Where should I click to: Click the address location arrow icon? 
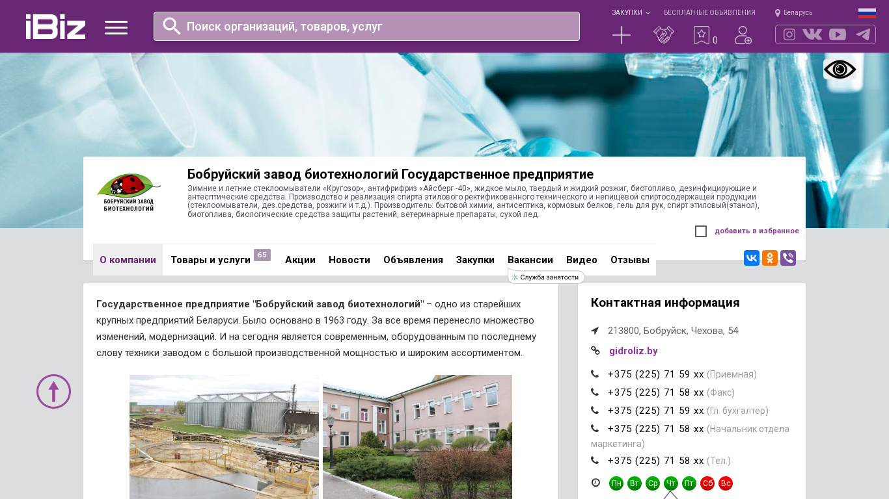click(x=595, y=331)
